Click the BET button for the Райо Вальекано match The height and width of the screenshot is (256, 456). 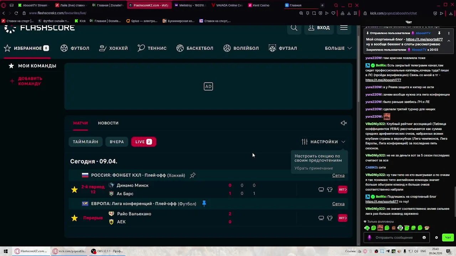point(343,218)
